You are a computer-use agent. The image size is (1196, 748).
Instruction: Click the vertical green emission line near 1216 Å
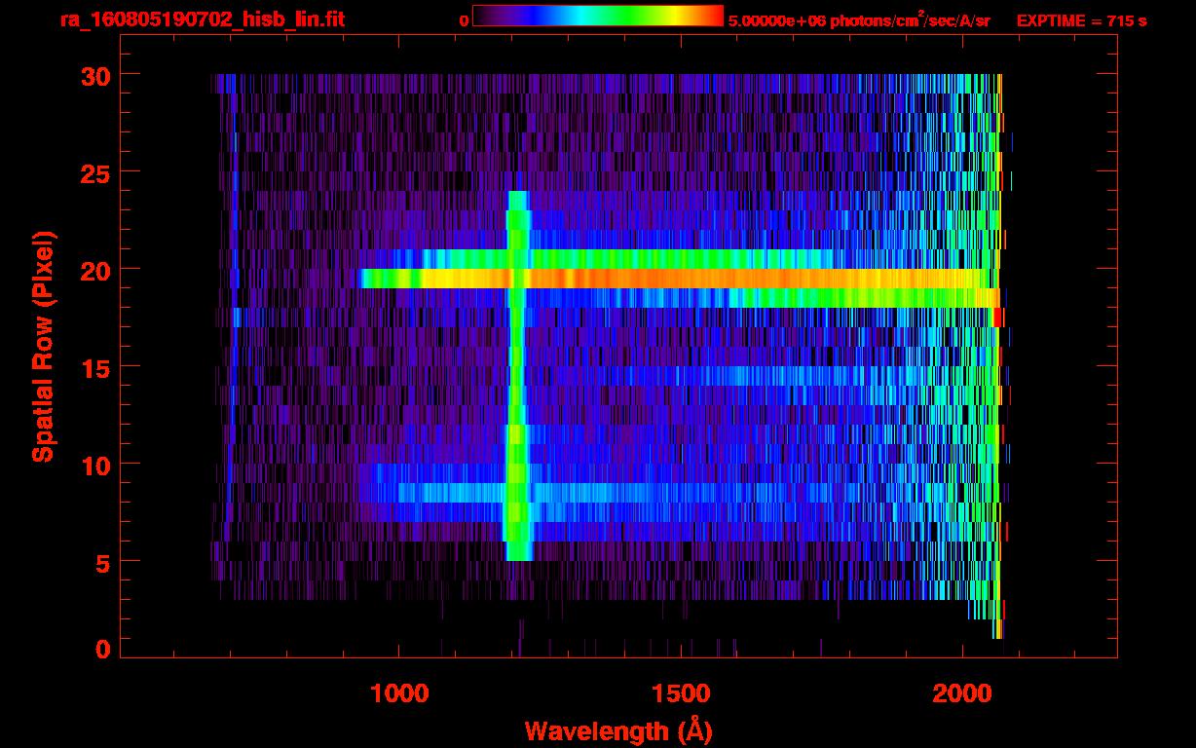pyautogui.click(x=517, y=376)
